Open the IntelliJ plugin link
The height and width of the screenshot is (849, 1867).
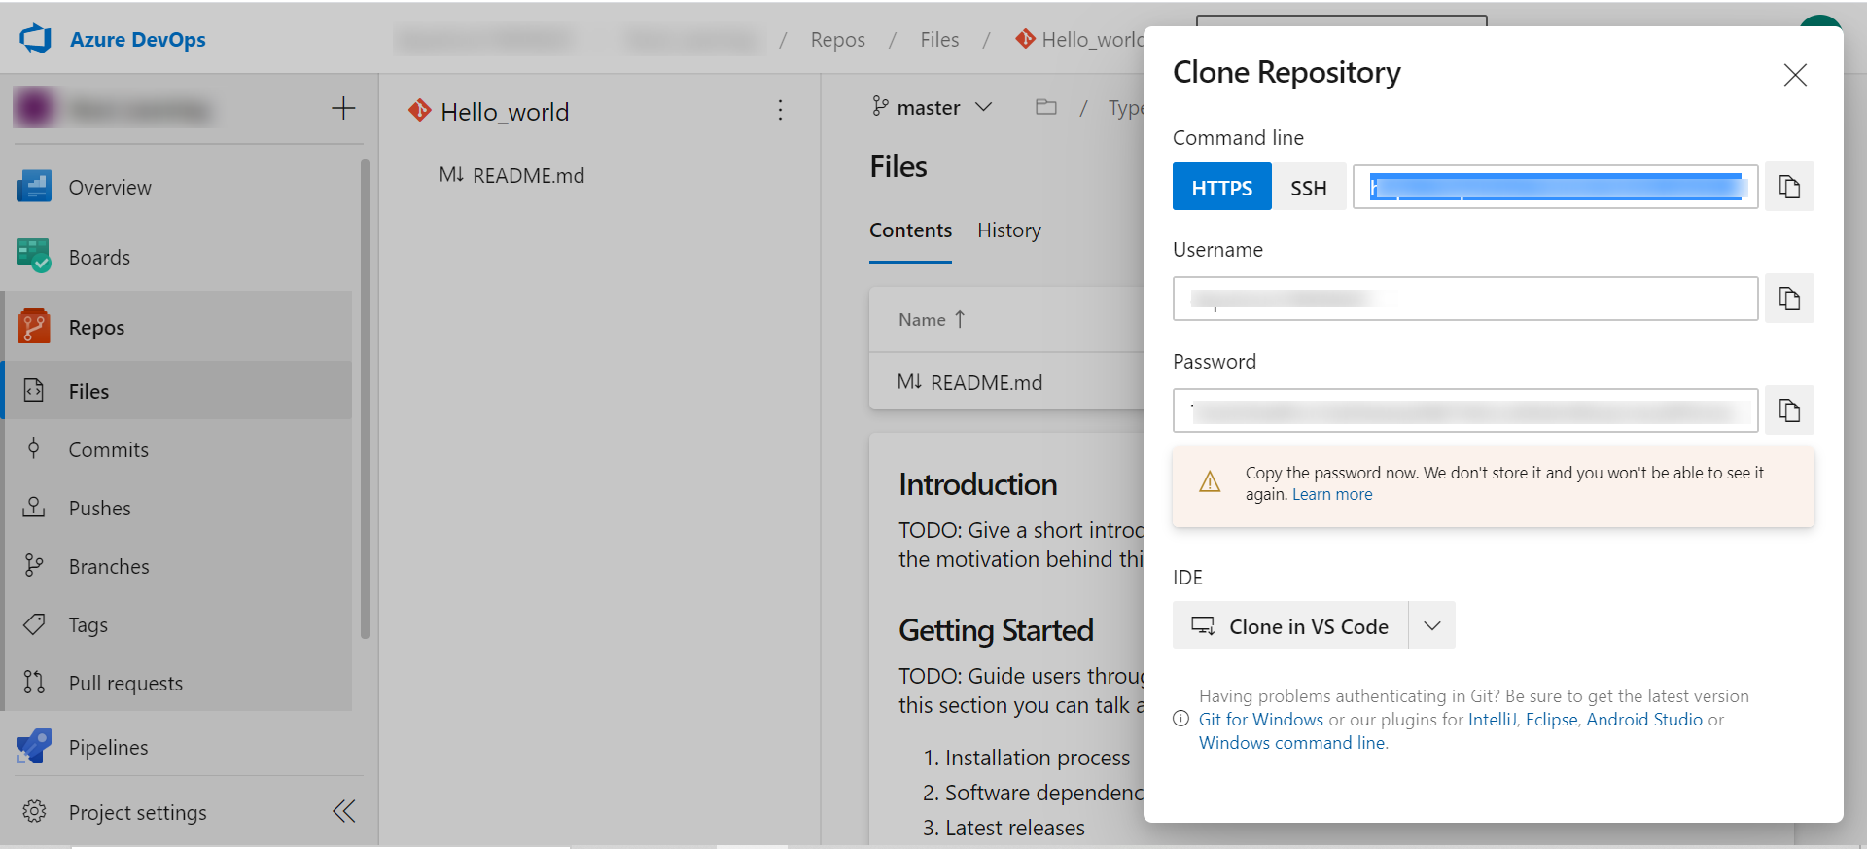pos(1492,720)
